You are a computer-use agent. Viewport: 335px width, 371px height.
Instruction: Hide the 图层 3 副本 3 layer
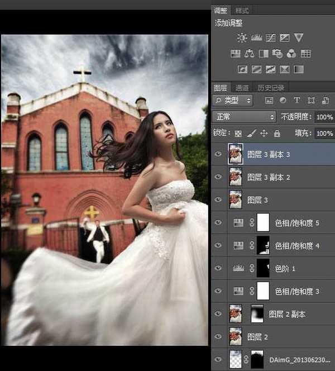[x=218, y=155]
